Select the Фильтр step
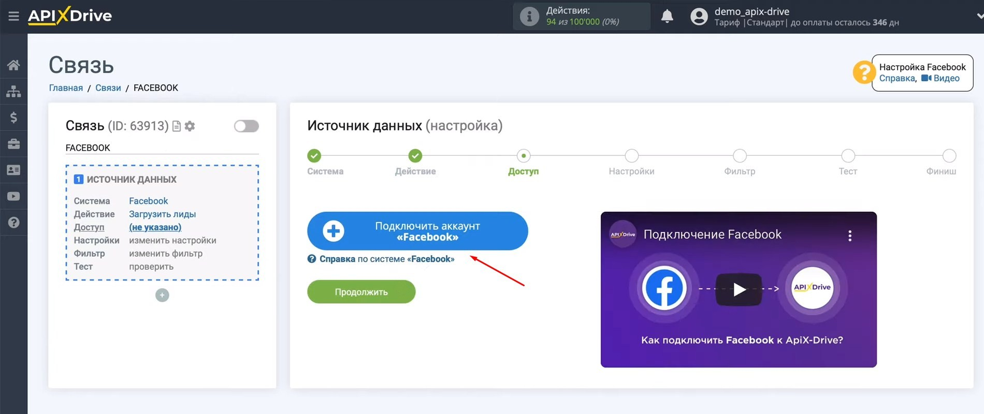The width and height of the screenshot is (984, 414). [740, 156]
